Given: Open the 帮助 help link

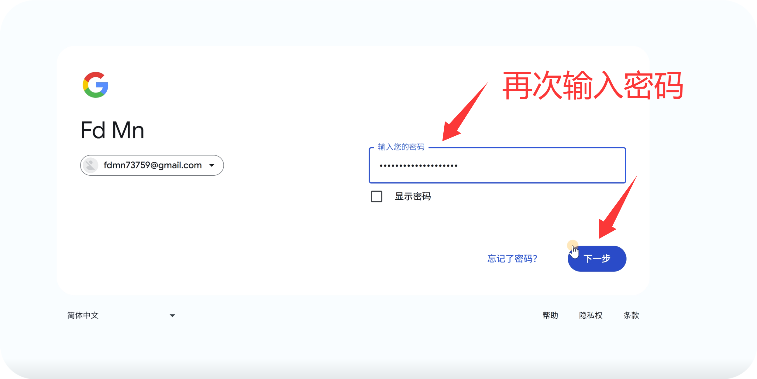Looking at the screenshot, I should (551, 316).
